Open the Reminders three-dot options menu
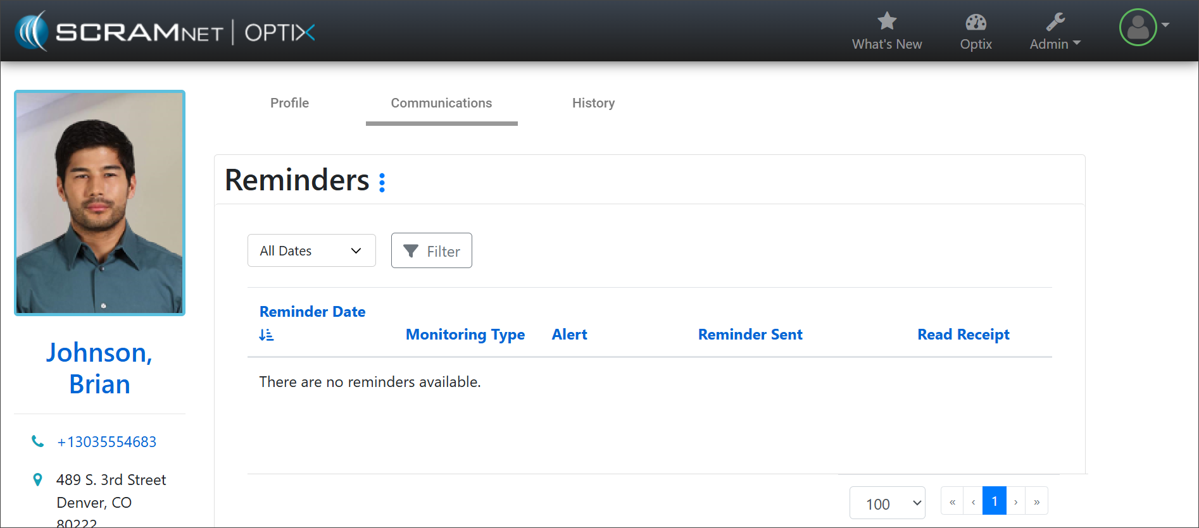 tap(382, 182)
